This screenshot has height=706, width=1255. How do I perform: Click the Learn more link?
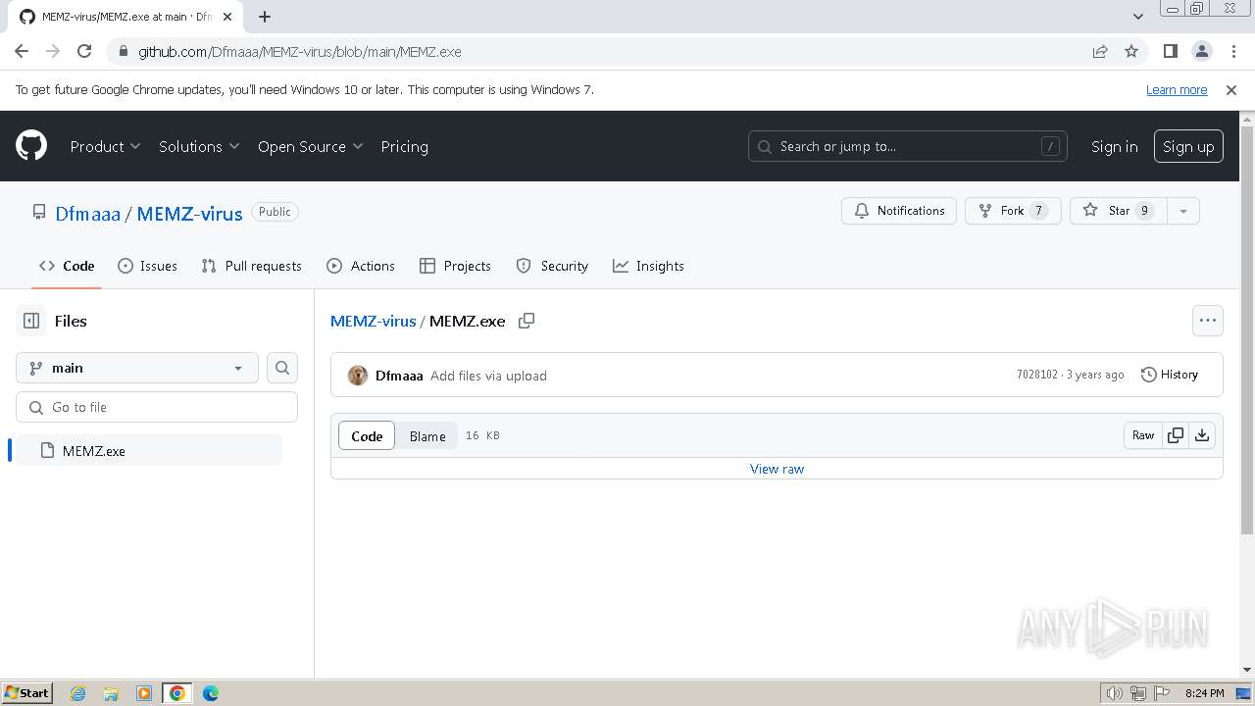[1177, 89]
